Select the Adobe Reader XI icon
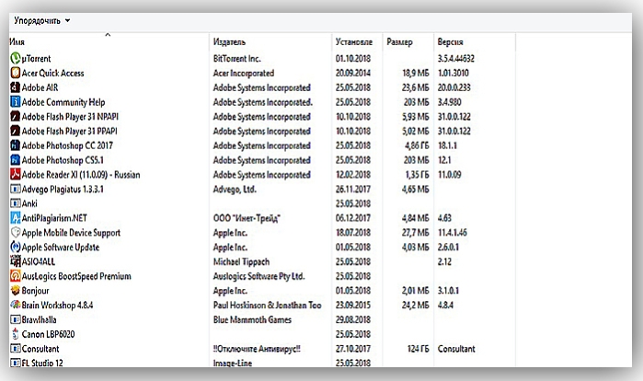 pyautogui.click(x=15, y=174)
